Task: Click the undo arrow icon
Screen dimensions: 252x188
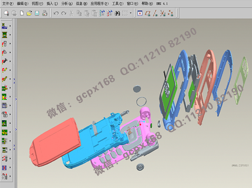Action: [x=56, y=14]
